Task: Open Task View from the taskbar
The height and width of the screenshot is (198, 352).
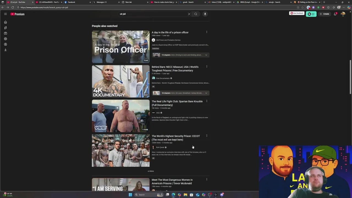Action: (167, 195)
